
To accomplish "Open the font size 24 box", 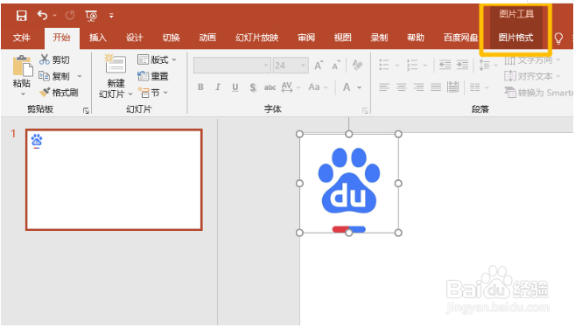I will coord(291,66).
